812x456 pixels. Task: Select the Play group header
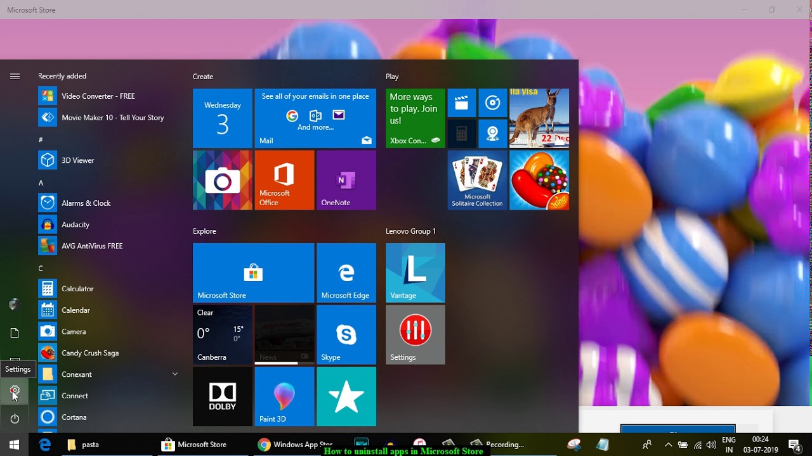(392, 77)
